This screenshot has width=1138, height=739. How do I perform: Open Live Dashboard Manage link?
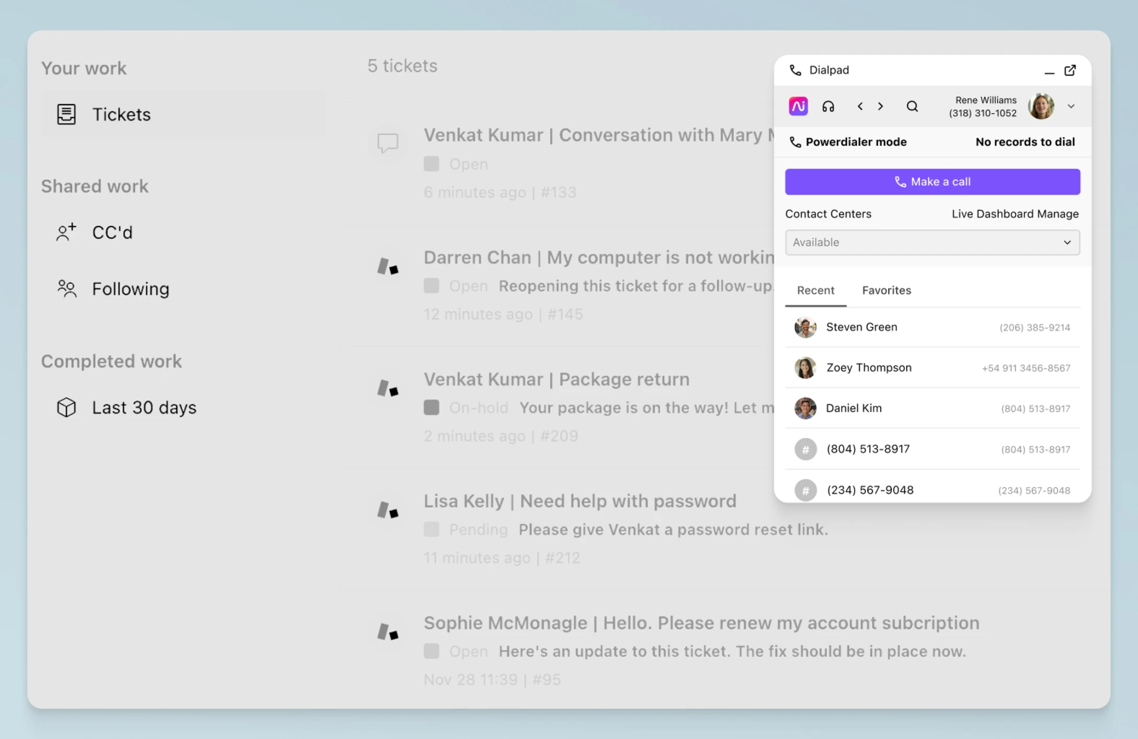[1015, 214]
